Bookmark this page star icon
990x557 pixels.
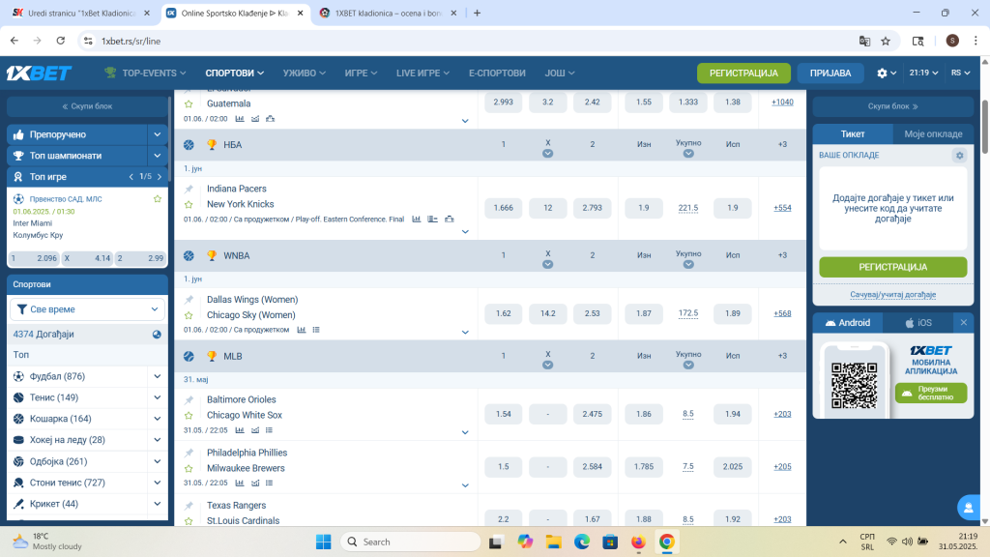pyautogui.click(x=886, y=41)
